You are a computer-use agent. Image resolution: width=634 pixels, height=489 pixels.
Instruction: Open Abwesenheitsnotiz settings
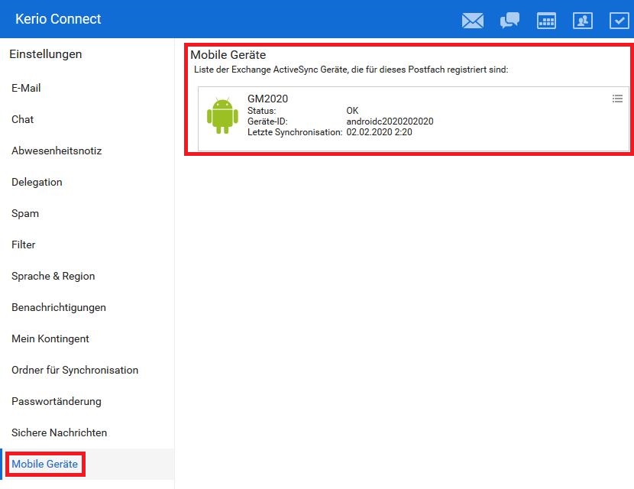pyautogui.click(x=57, y=151)
